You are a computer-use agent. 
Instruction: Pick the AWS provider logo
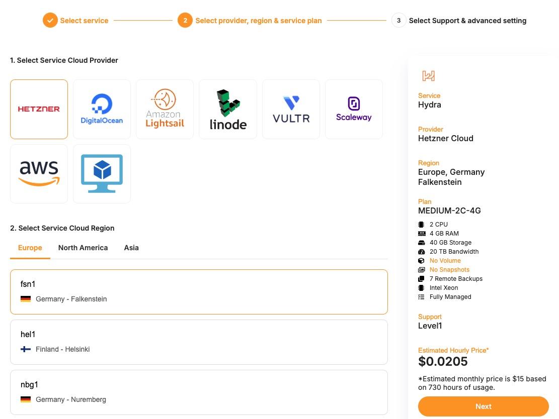point(39,174)
